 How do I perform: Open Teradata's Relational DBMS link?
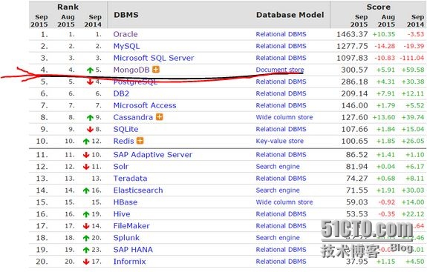point(281,179)
